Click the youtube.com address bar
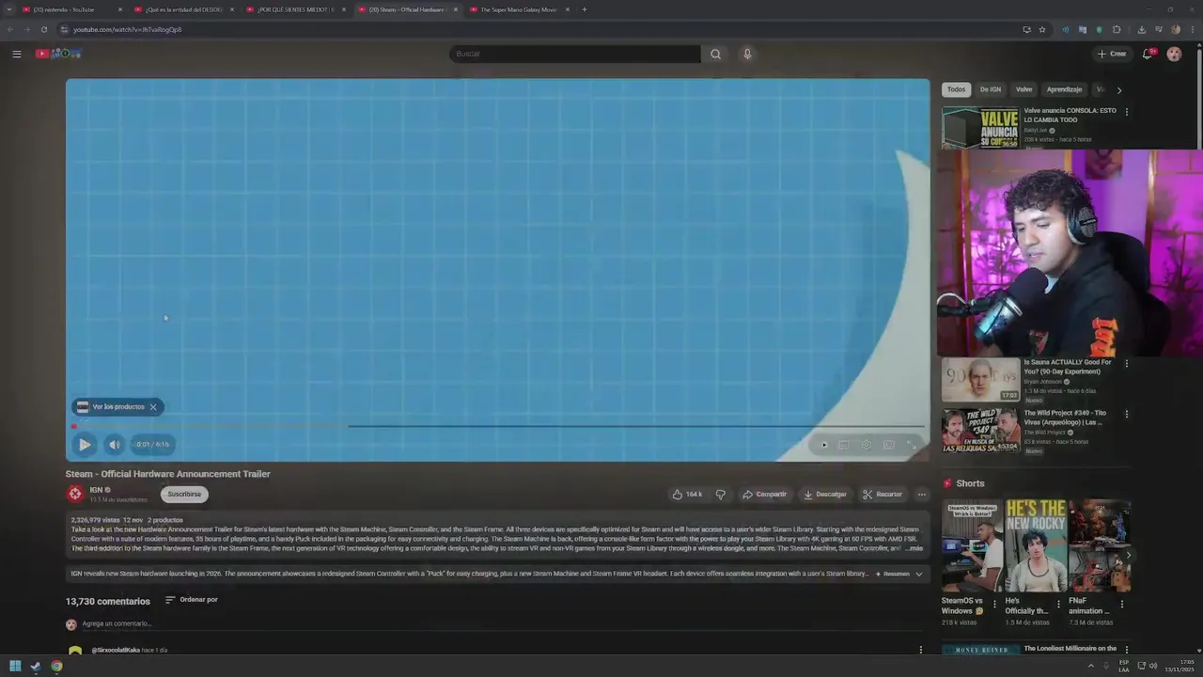This screenshot has width=1203, height=677. point(545,29)
